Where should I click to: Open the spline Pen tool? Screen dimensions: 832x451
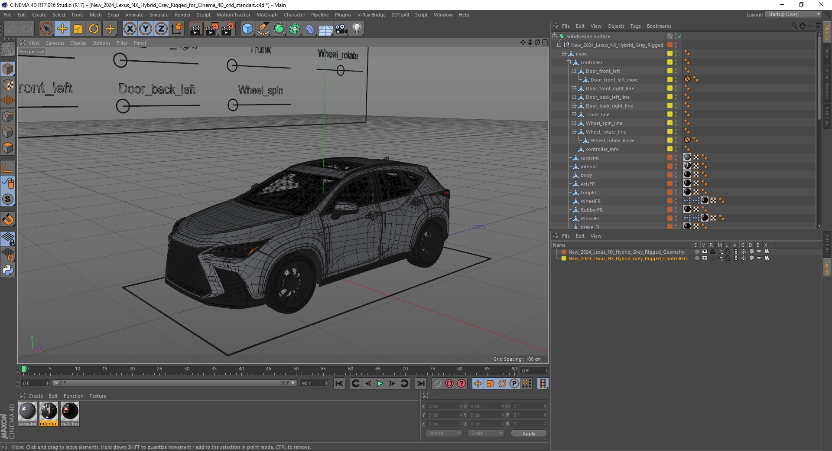tap(263, 29)
